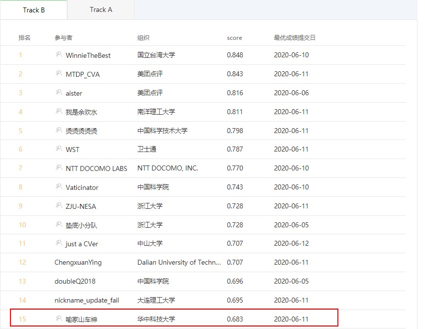This screenshot has width=425, height=329.
Task: Select score value 0.696
Action: tap(235, 281)
